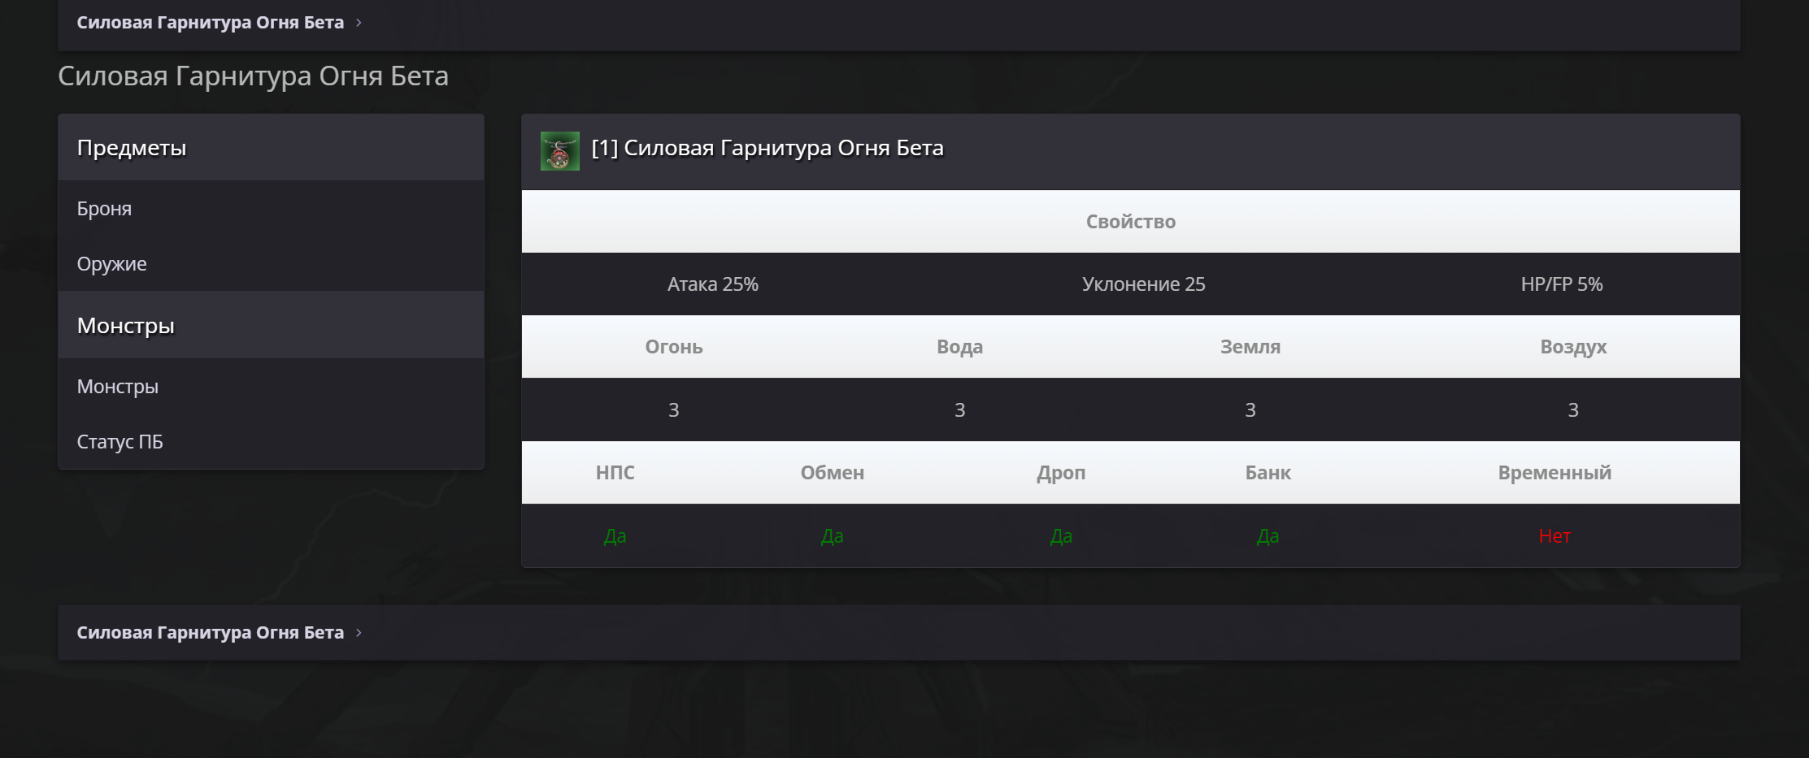Click the Монстры sidebar section header

pos(271,326)
